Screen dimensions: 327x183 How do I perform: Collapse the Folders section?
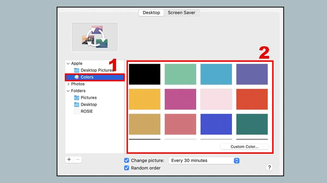coord(68,91)
